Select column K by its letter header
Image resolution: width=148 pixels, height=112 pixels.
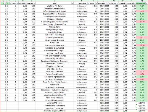point(82,1)
